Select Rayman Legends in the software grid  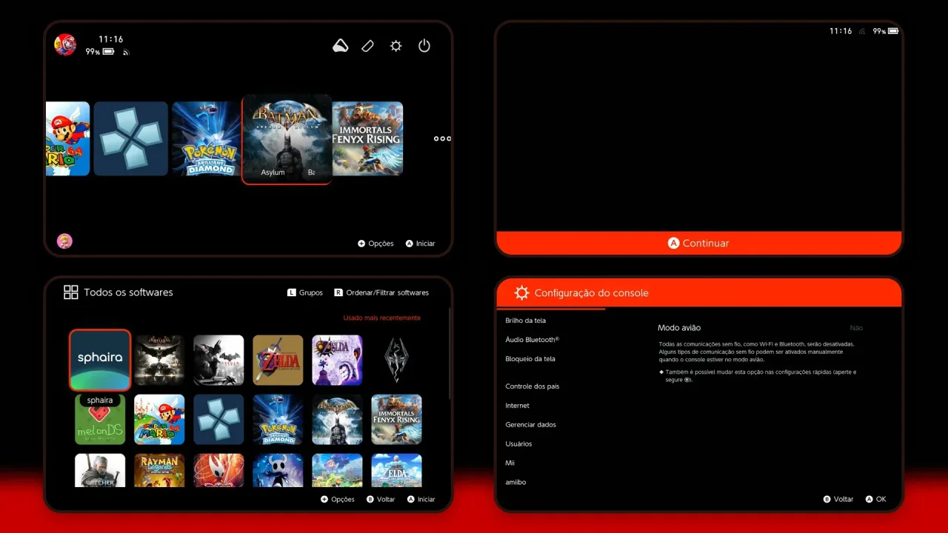[x=159, y=470]
